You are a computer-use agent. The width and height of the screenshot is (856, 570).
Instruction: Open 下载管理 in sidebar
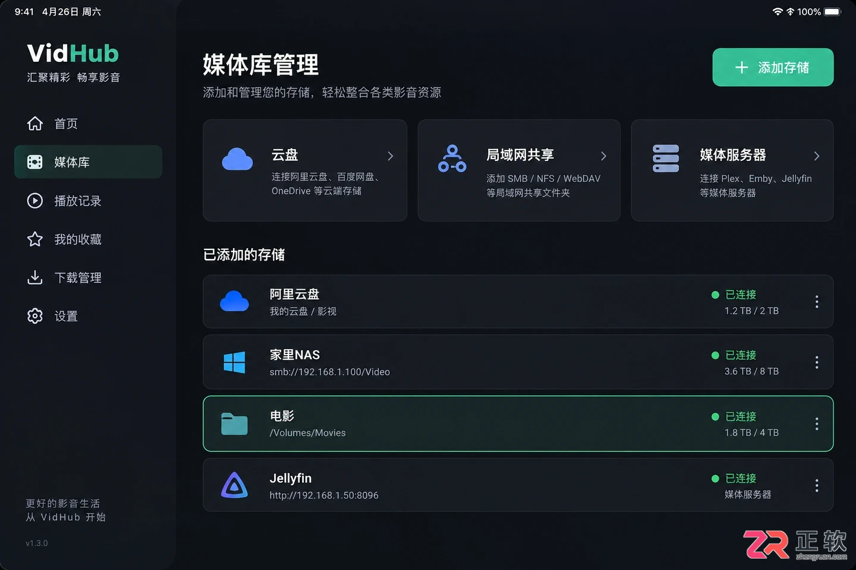[88, 277]
